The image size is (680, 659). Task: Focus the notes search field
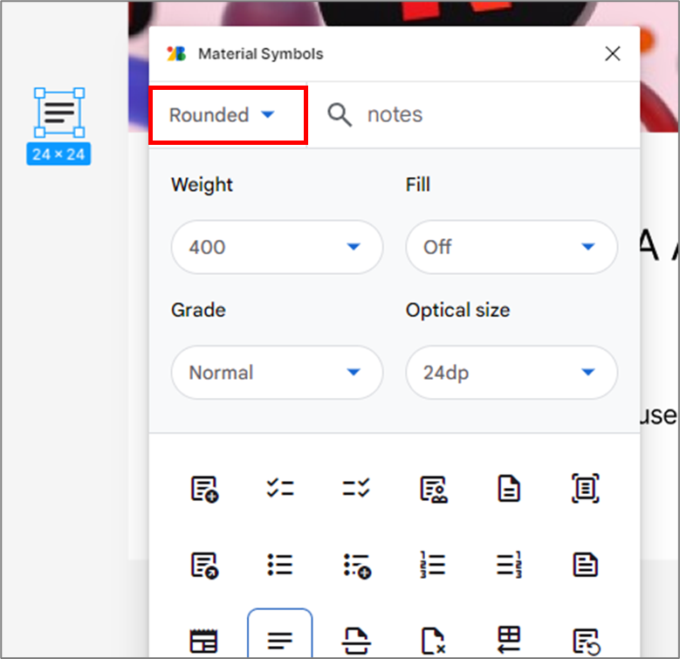(474, 115)
